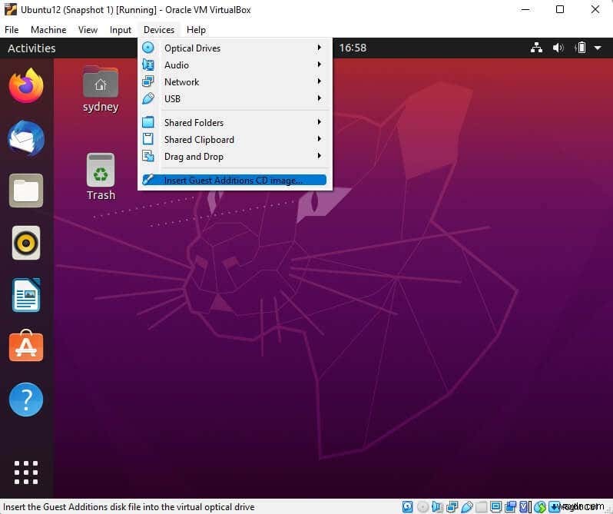Click the USB status bar indicator
Viewport: 613px width, 514px height.
(x=467, y=507)
